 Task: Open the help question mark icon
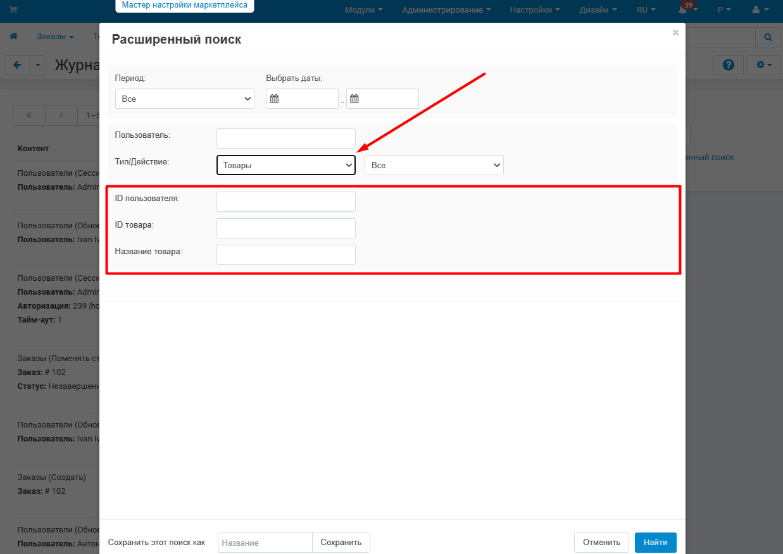tap(728, 65)
